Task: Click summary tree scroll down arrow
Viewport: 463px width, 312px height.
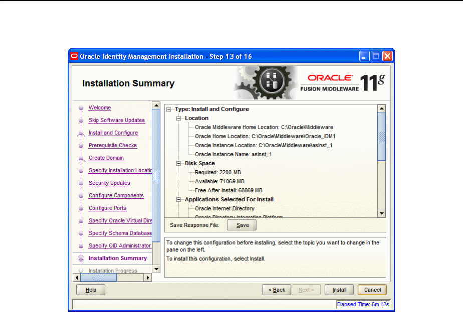Action: point(382,213)
